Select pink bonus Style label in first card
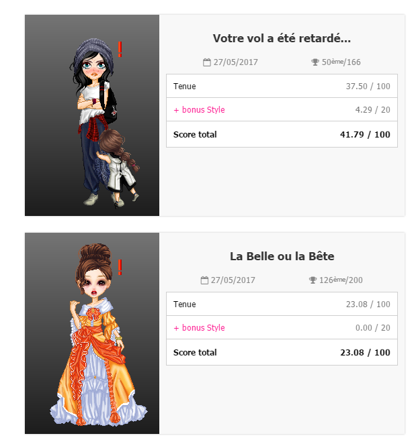 pyautogui.click(x=199, y=109)
